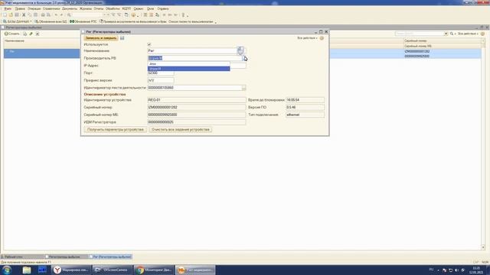The image size is (490, 275).
Task: Click the Префикс версии field
Action: (x=161, y=80)
